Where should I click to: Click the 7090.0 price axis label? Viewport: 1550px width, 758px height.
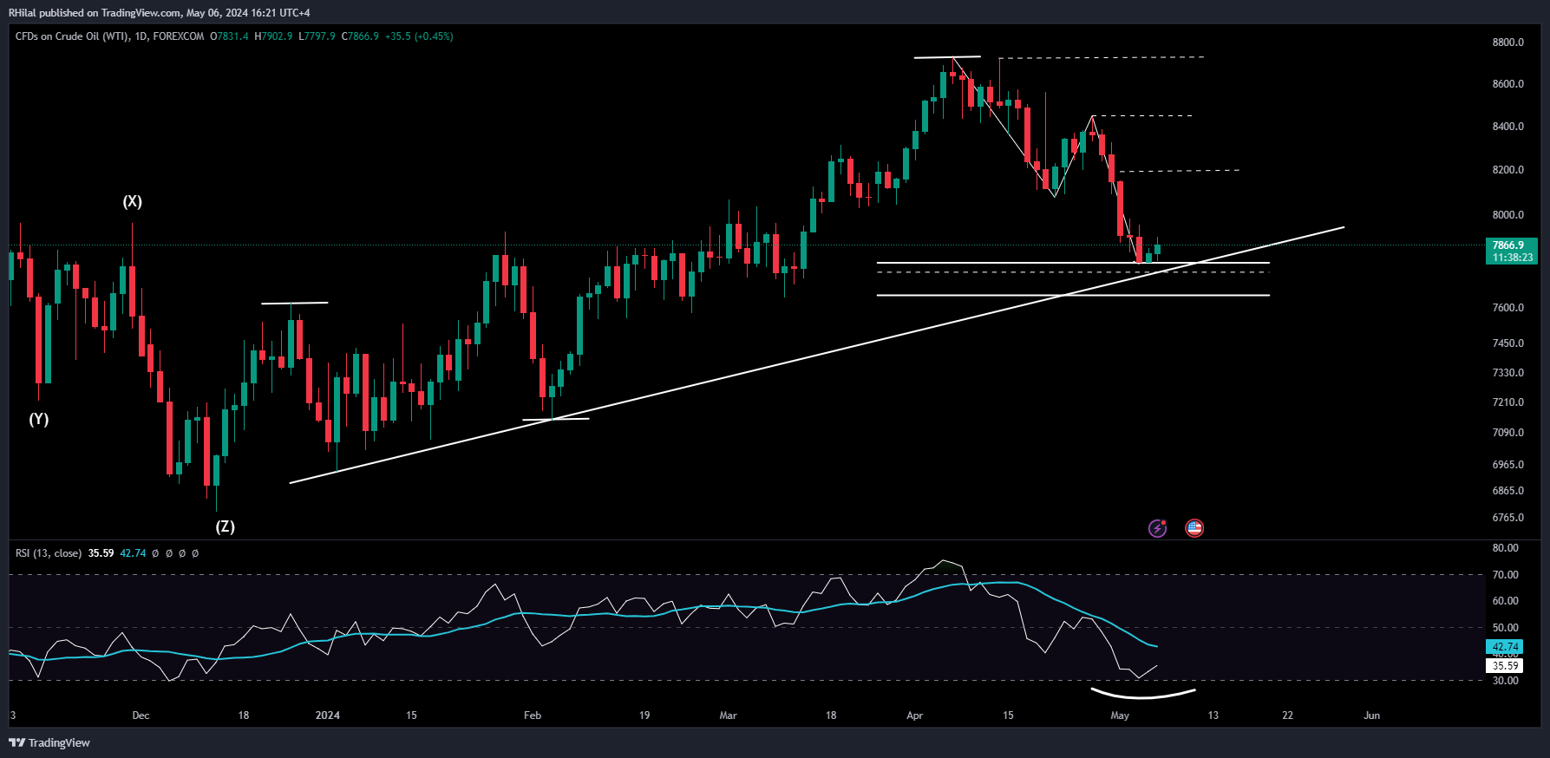tap(1507, 433)
